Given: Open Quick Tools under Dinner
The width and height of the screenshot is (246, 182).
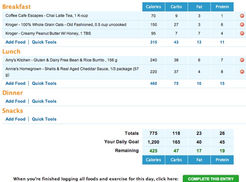Looking at the screenshot, I should click(44, 101).
